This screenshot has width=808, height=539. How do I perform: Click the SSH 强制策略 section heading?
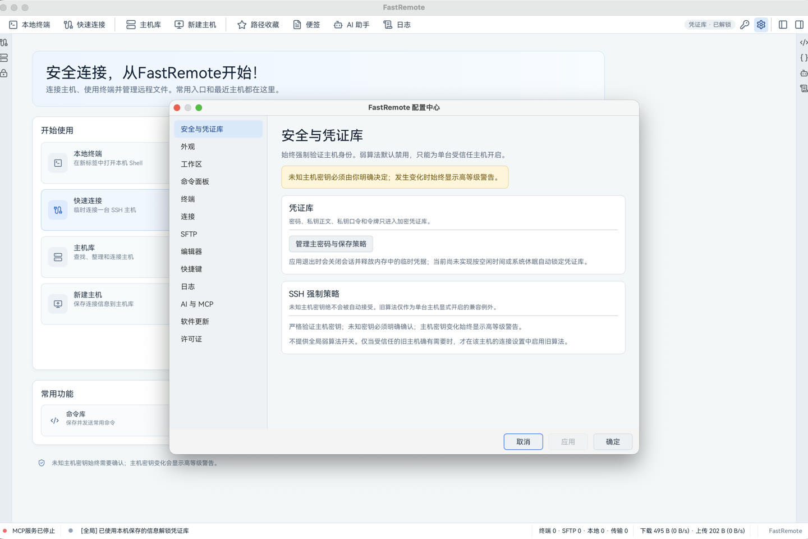(x=314, y=294)
